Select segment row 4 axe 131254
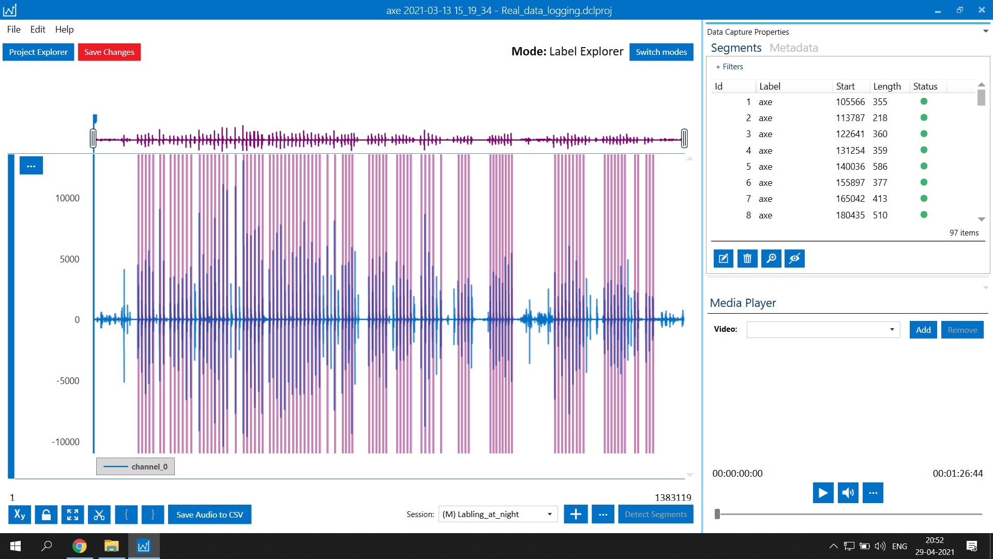The width and height of the screenshot is (993, 559). point(843,151)
